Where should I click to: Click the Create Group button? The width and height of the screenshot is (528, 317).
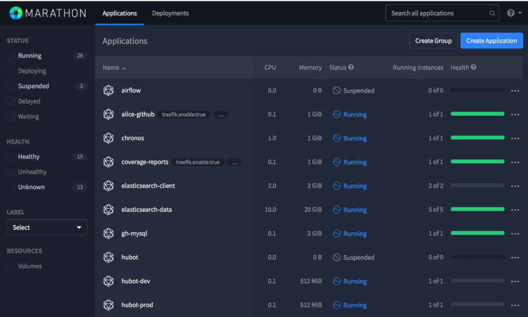click(x=433, y=41)
